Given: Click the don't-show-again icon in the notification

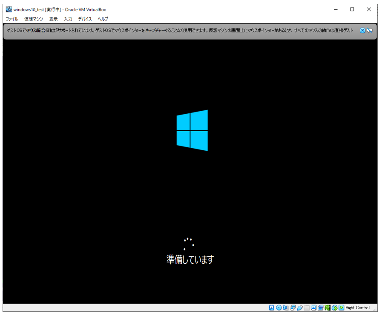Looking at the screenshot, I should click(370, 31).
